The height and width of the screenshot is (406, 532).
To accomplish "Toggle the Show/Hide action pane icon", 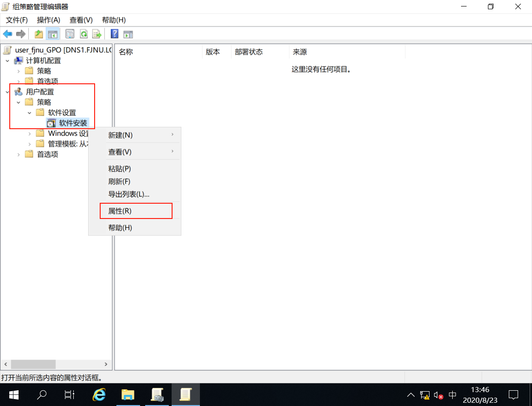I will 128,34.
